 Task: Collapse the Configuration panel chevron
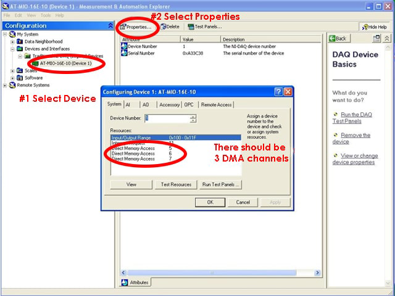[x=110, y=26]
